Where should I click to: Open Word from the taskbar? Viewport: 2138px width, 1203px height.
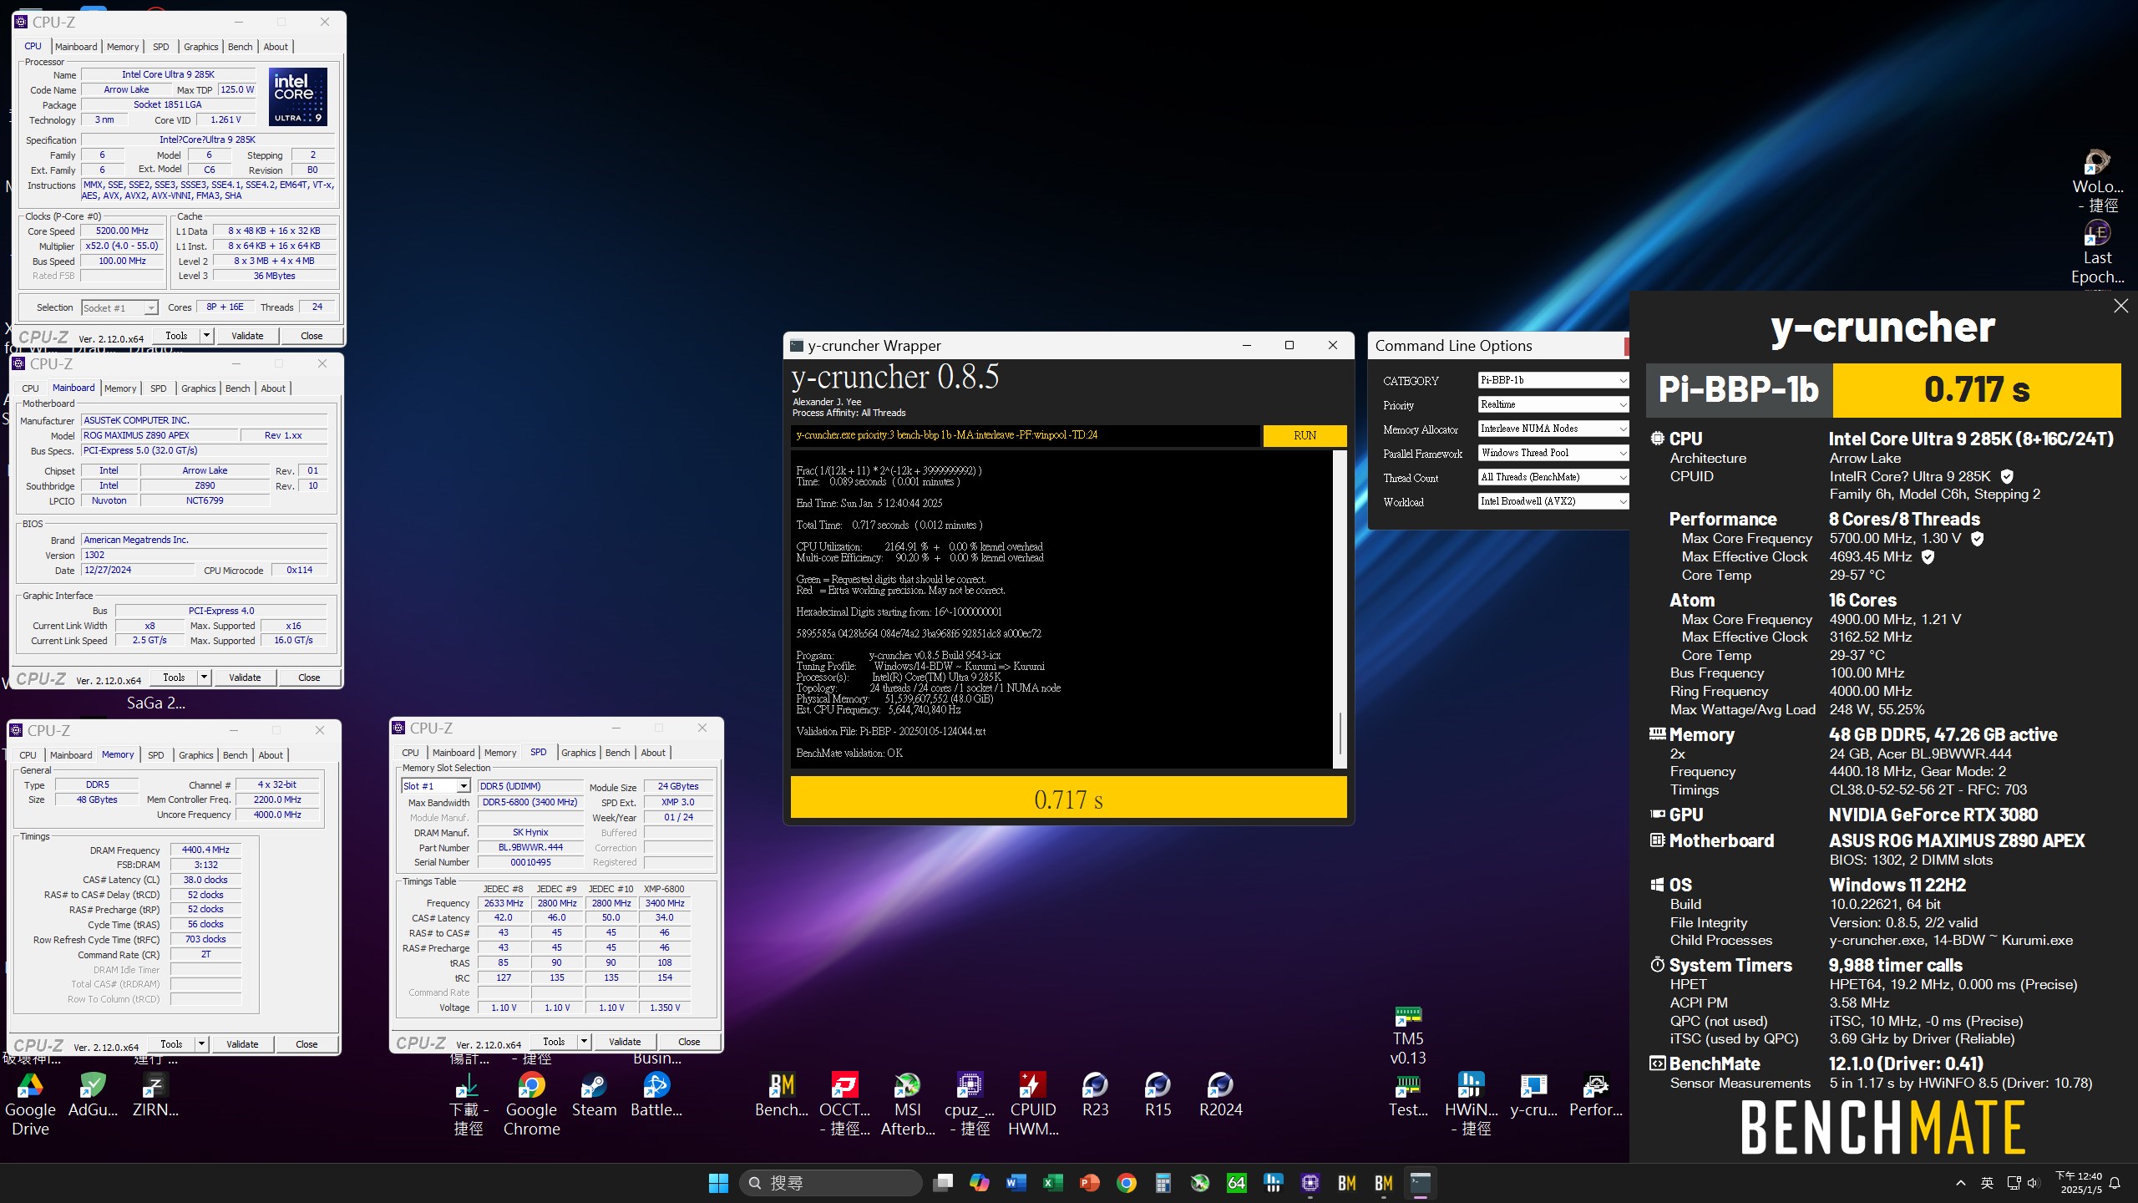tap(1016, 1183)
